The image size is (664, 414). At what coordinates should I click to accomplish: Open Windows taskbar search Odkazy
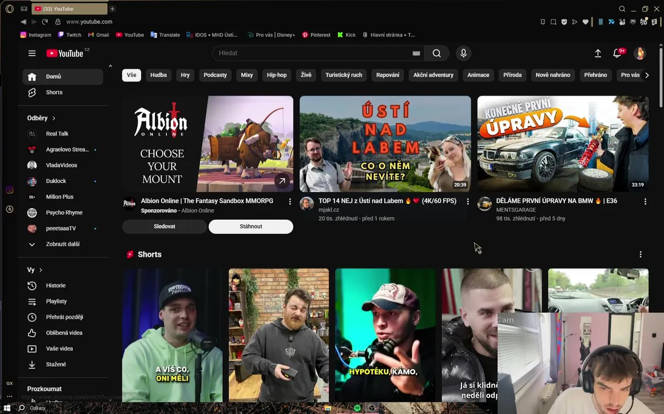pyautogui.click(x=33, y=408)
